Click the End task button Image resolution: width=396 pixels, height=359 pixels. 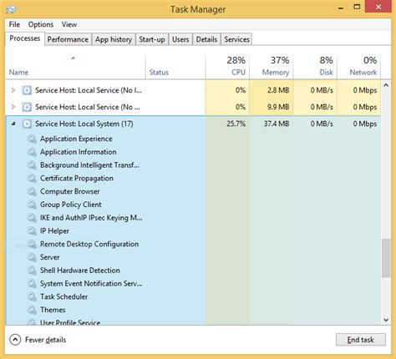[361, 340]
